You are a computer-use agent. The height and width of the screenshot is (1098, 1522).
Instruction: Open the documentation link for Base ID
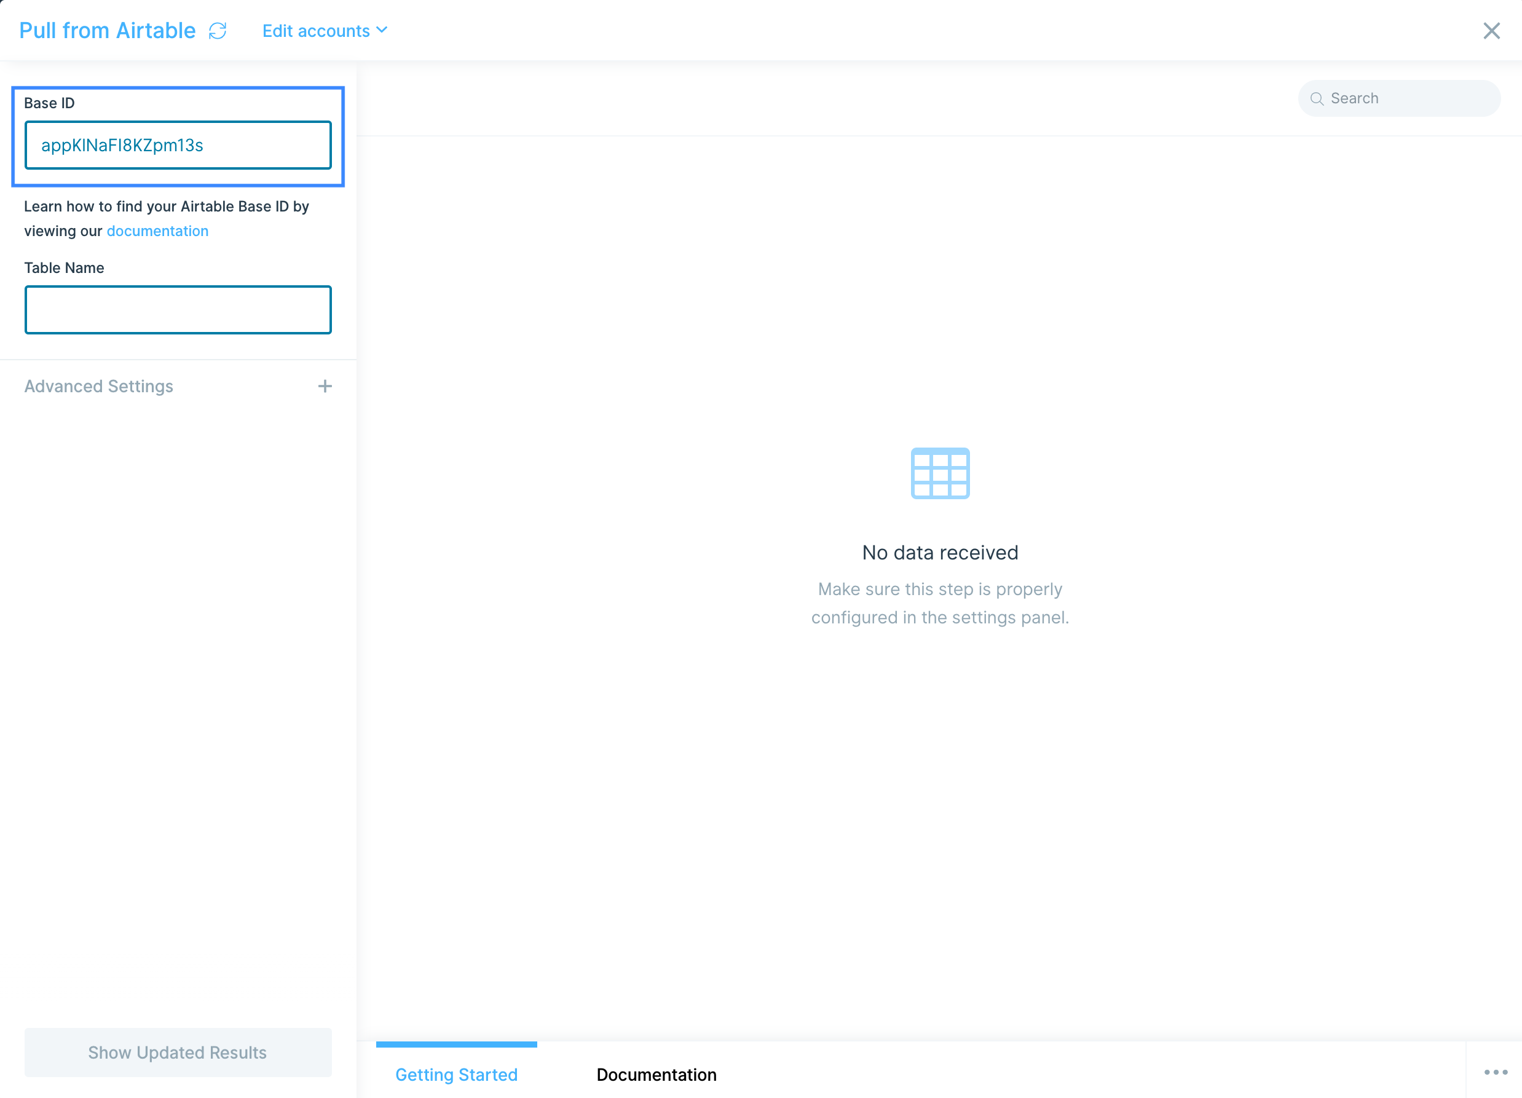pos(158,231)
